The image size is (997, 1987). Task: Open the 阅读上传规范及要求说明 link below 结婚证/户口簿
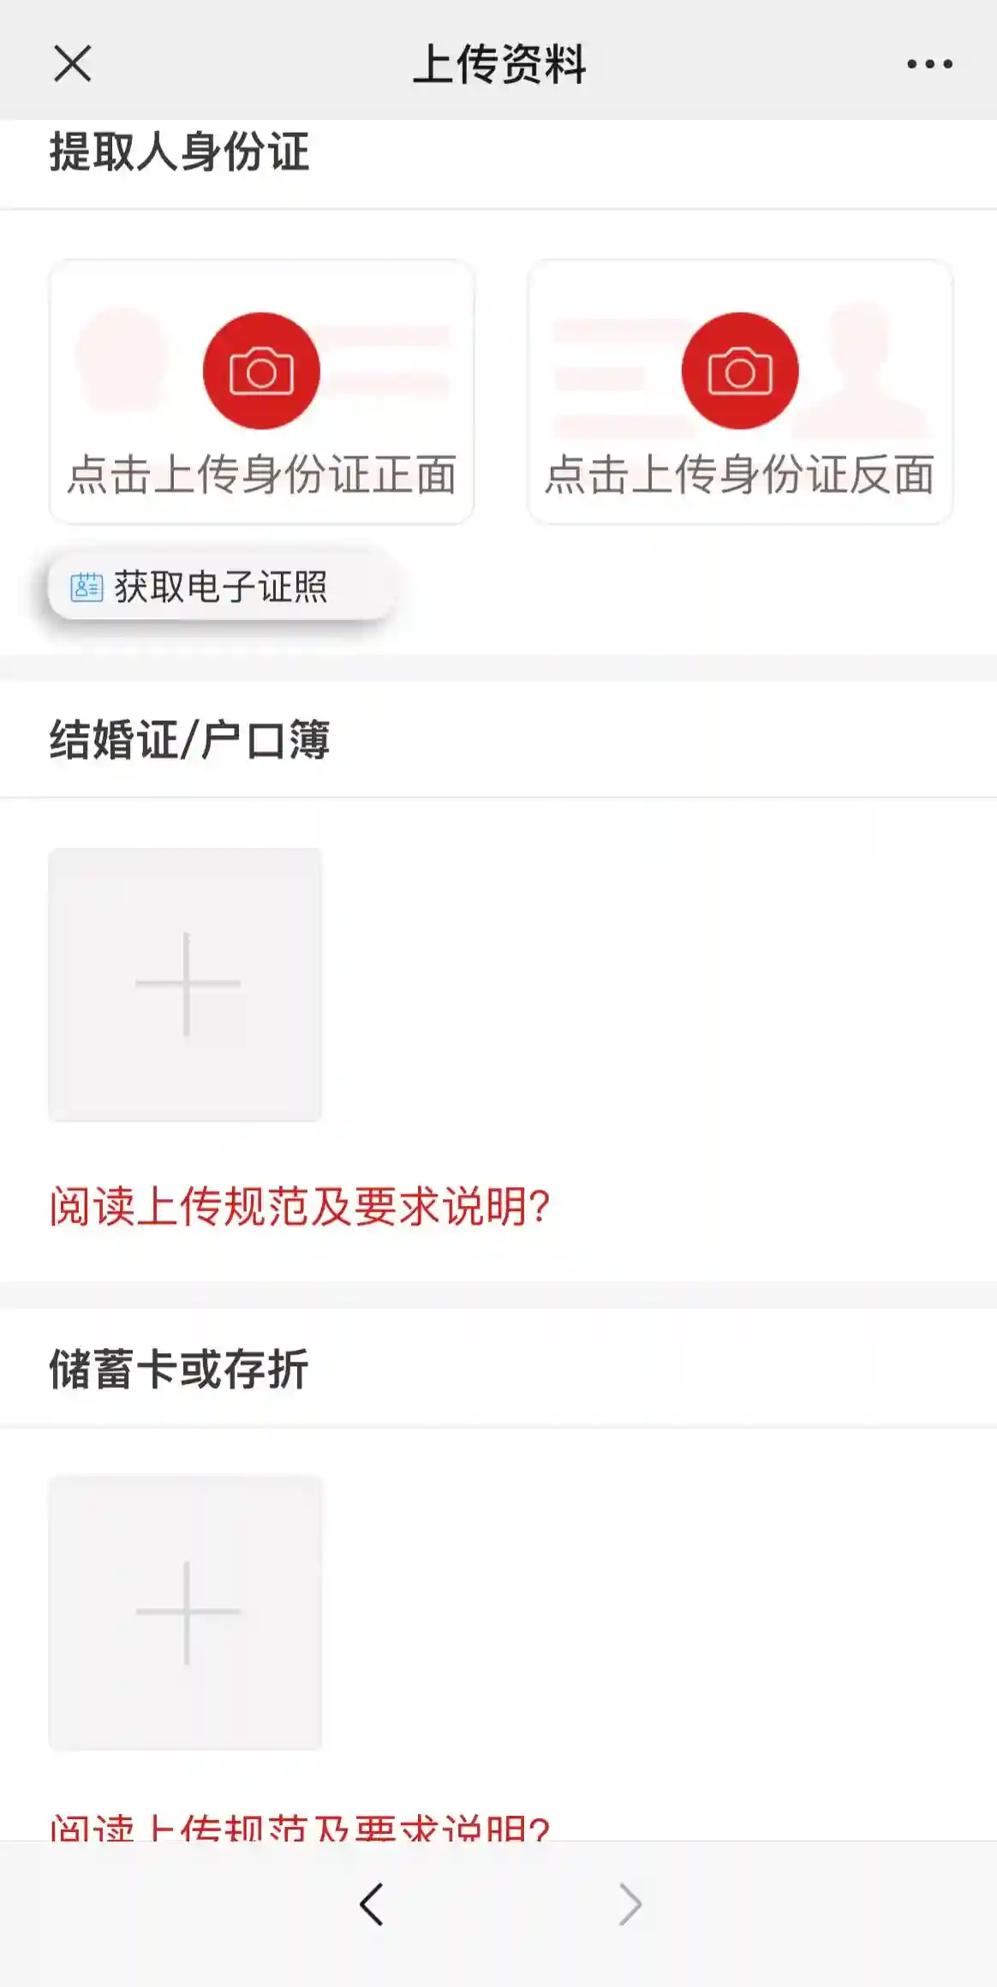tap(299, 1207)
